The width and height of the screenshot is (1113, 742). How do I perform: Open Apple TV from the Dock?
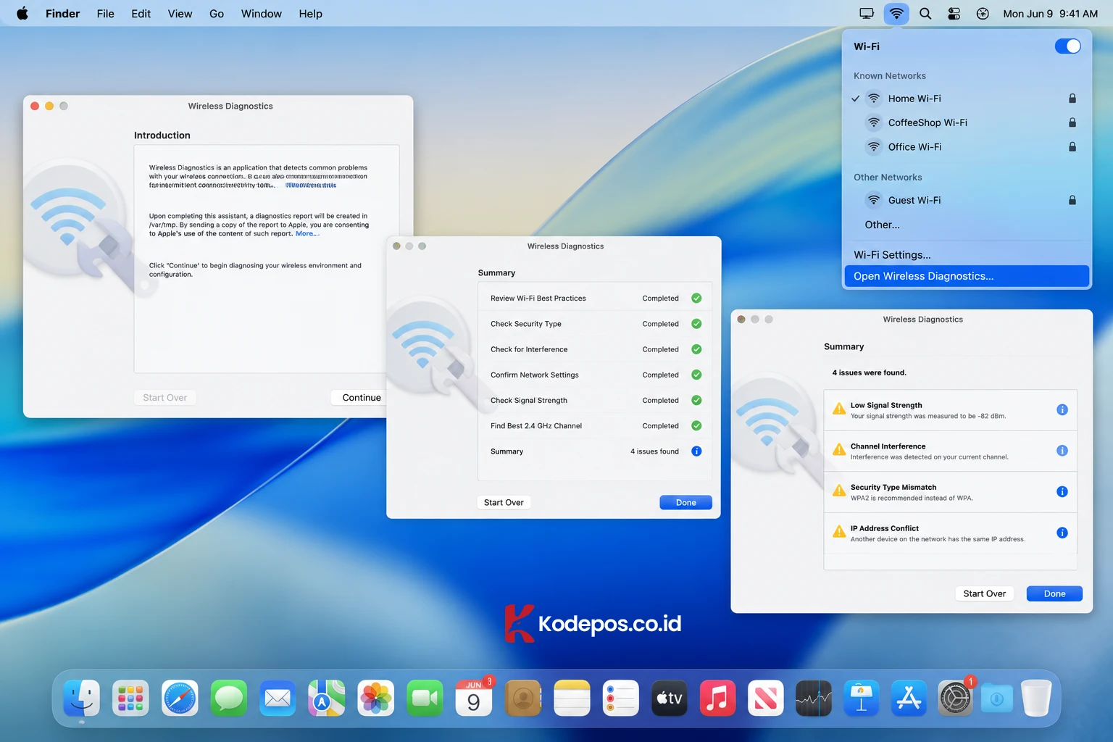click(670, 699)
